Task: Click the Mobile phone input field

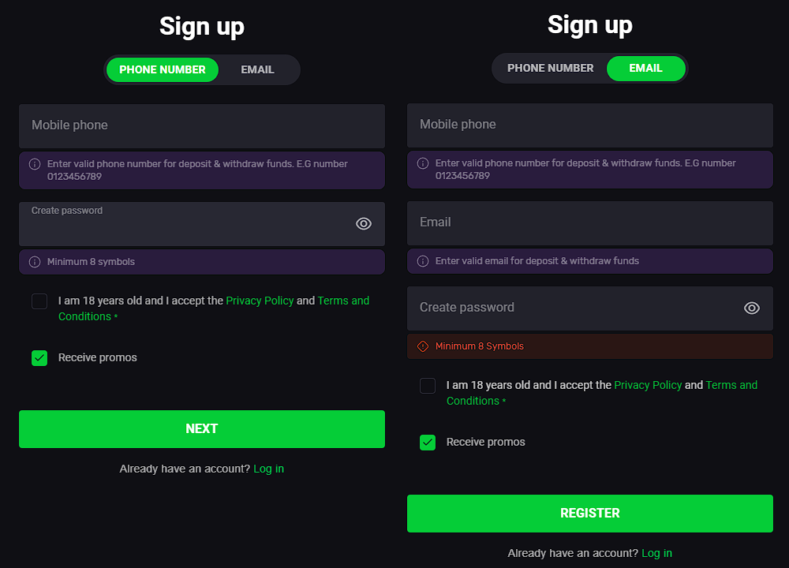Action: [x=202, y=126]
